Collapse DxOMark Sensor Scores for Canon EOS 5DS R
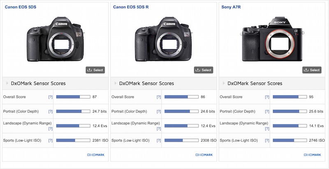Image resolution: width=329 pixels, height=169 pixels. pos(164,83)
